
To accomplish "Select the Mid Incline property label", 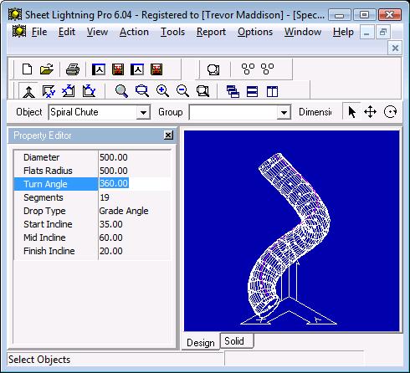I will (44, 238).
